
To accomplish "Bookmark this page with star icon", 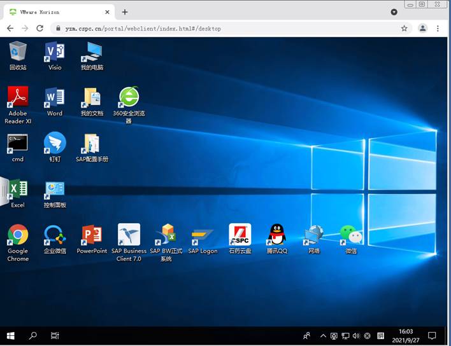I will point(404,29).
